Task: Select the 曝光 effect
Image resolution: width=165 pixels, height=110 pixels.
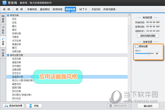Action: pyautogui.click(x=14, y=26)
